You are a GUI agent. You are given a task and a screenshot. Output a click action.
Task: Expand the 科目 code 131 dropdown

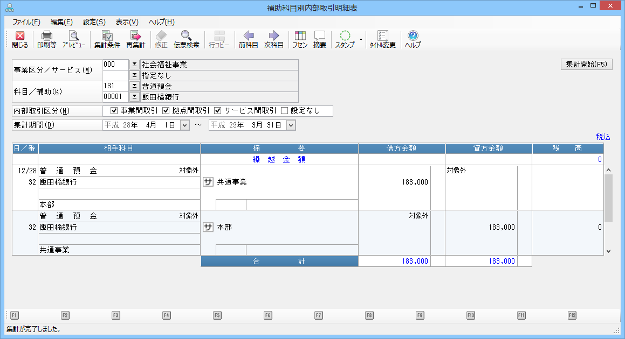pyautogui.click(x=134, y=86)
